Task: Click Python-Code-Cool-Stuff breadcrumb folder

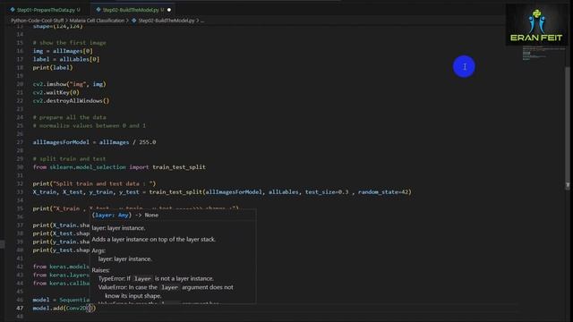Action: click(x=37, y=21)
